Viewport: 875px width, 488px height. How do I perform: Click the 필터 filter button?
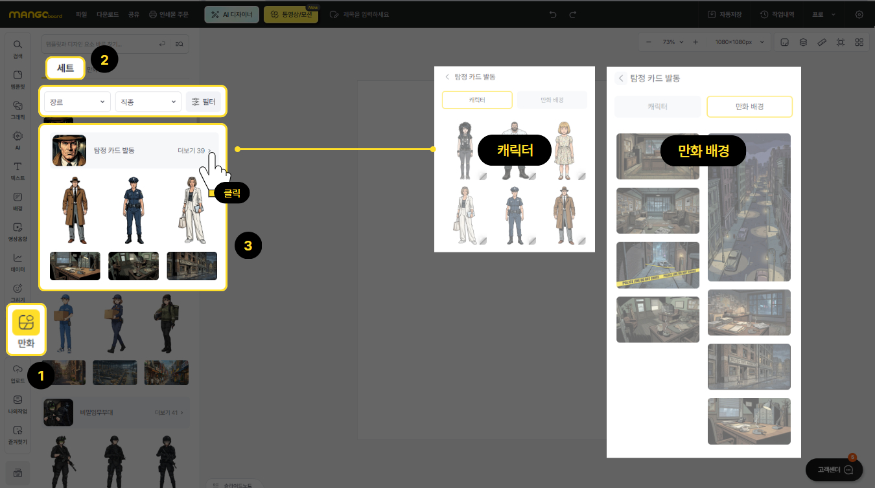(204, 102)
